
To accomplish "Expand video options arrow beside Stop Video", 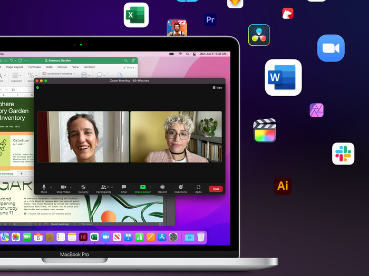I will (70, 187).
